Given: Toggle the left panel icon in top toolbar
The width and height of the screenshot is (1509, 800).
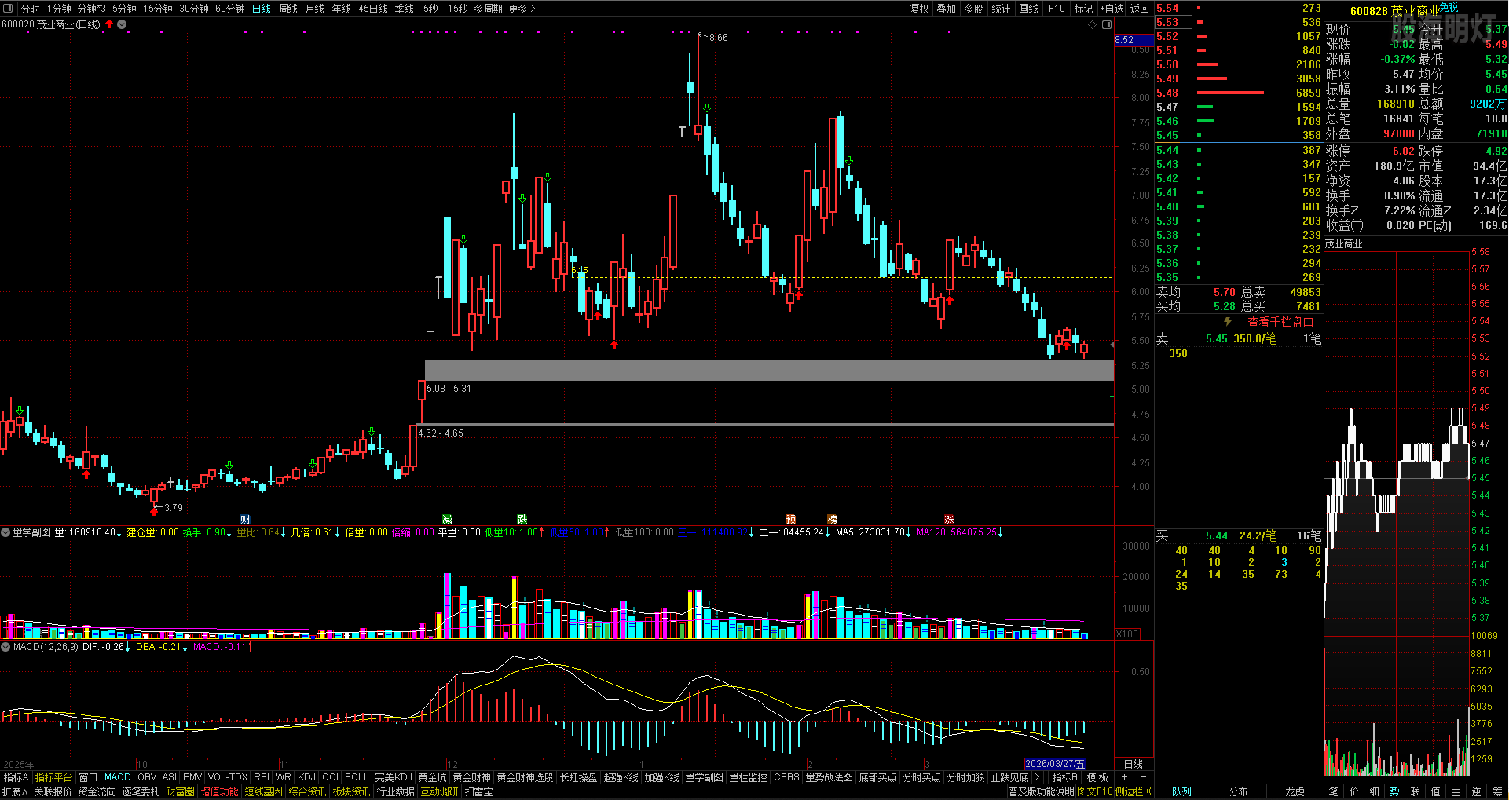Looking at the screenshot, I should 8,9.
